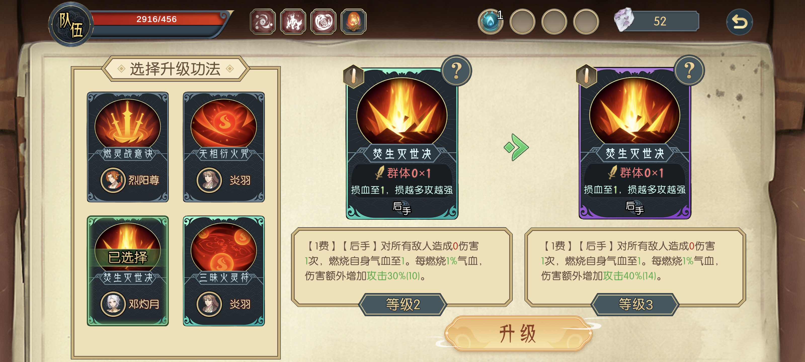Click the swirl vortex buff icon
This screenshot has width=805, height=362.
pyautogui.click(x=263, y=22)
